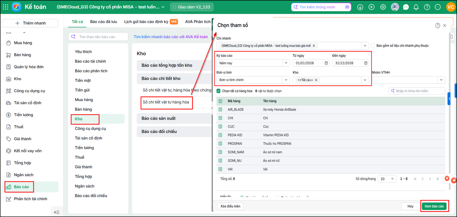Click the help question mark in header
Viewport: 457px width, 217px height.
(427, 7)
